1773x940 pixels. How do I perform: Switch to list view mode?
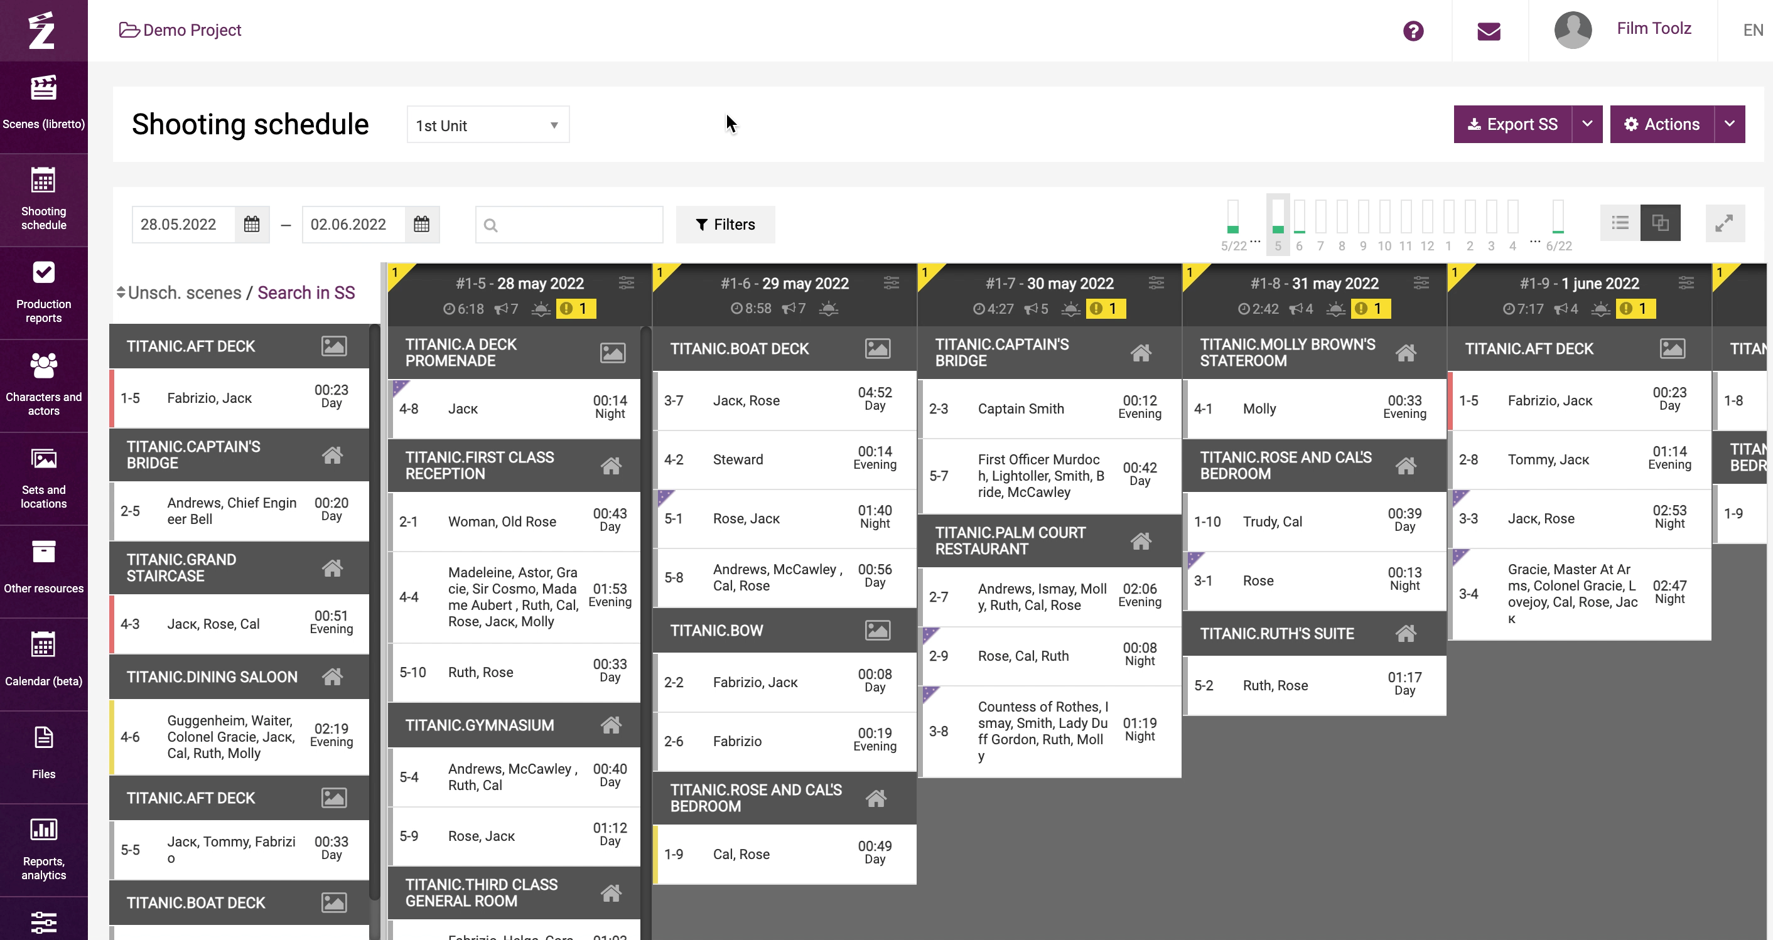point(1620,223)
